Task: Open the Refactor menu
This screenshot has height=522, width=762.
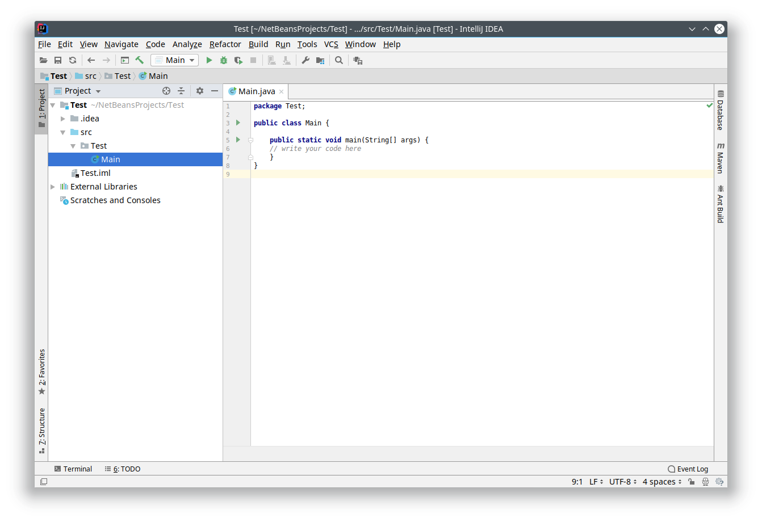Action: [x=225, y=44]
